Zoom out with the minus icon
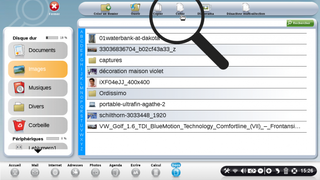 [x=260, y=171]
